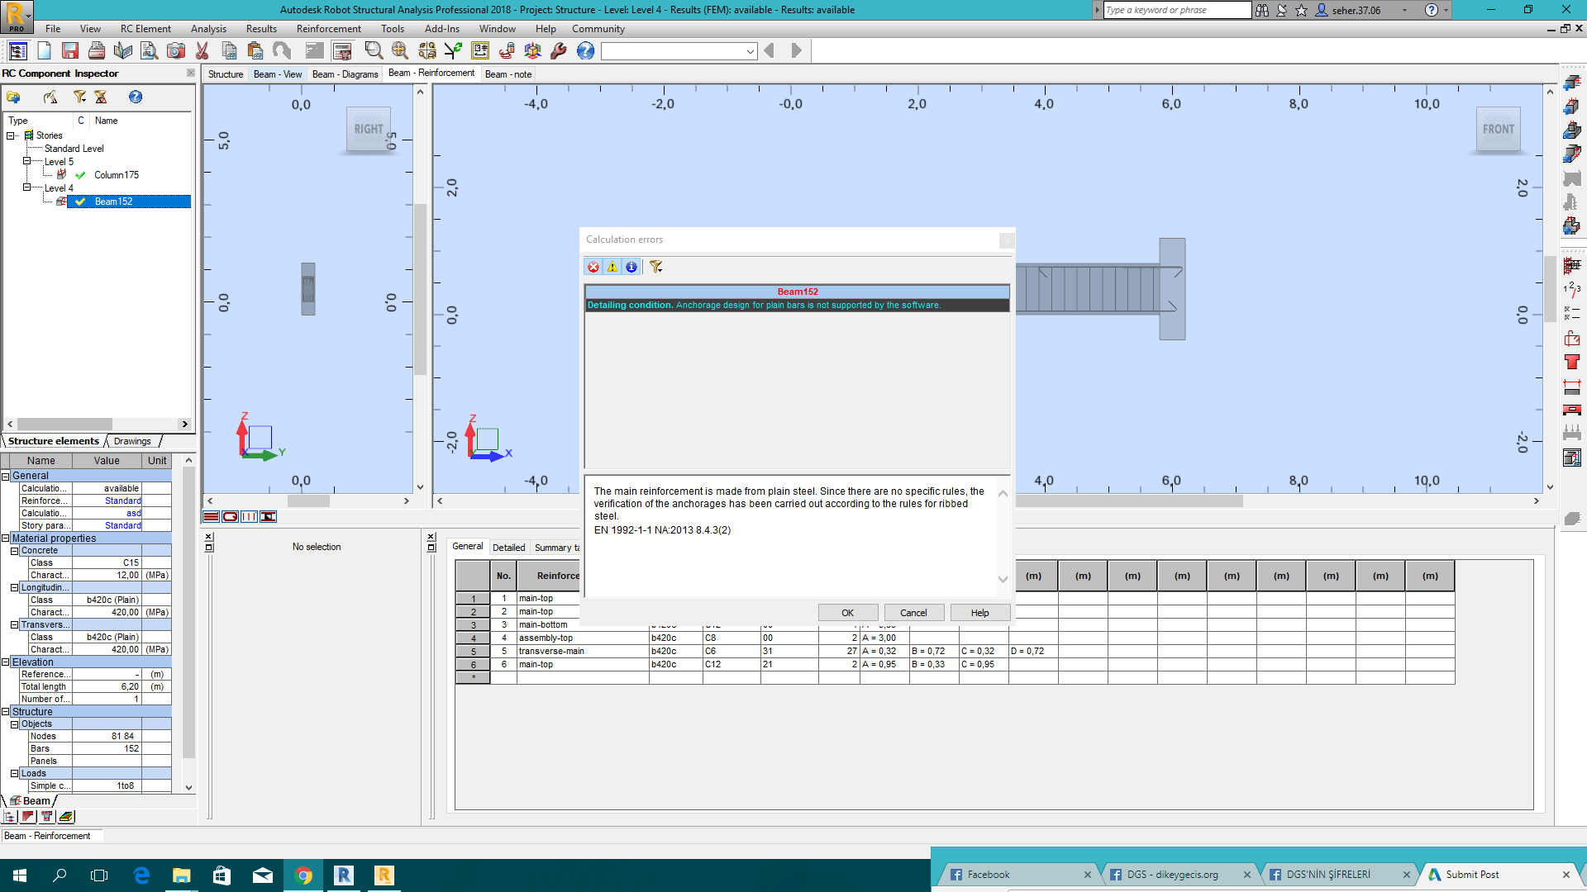Click the Cut scissors icon in the toolbar

[x=201, y=50]
